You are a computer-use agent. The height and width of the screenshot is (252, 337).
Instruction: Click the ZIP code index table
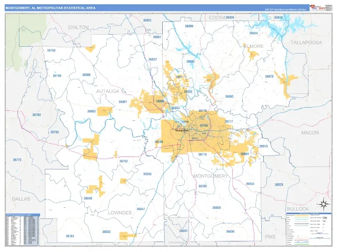click(22, 229)
